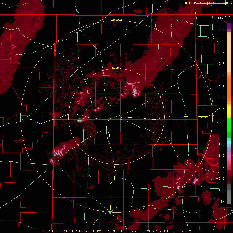233x233 pixels.
Task: Click the 3.4 scale value
Action: click(x=221, y=121)
